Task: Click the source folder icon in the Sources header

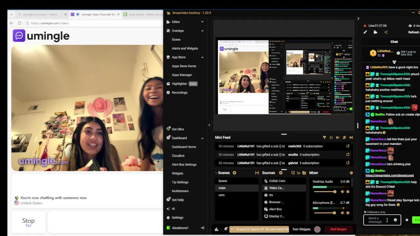Action: pos(304,173)
